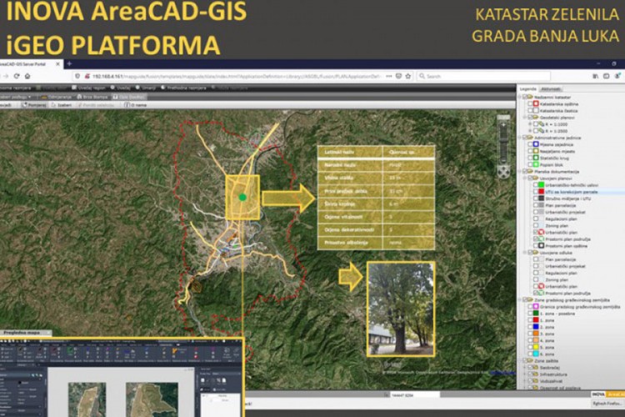Enable the Mjesna zajednica layer checkbox
625x417 pixels.
[530, 144]
